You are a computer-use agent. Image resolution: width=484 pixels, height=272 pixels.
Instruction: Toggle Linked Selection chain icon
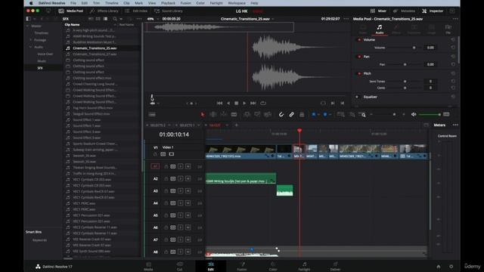pyautogui.click(x=291, y=114)
